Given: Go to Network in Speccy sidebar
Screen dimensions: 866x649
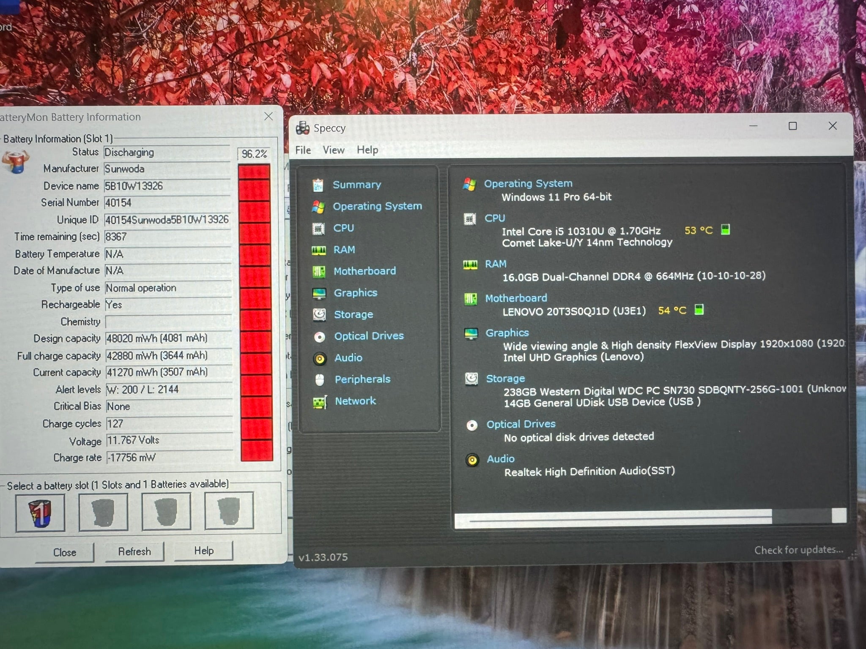Looking at the screenshot, I should (x=355, y=401).
